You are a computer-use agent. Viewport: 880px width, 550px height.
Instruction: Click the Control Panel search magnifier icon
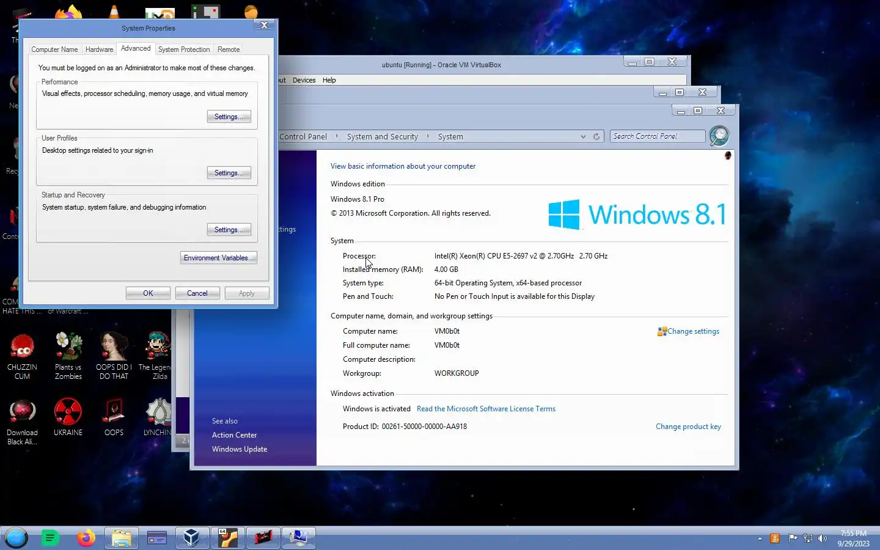[719, 136]
